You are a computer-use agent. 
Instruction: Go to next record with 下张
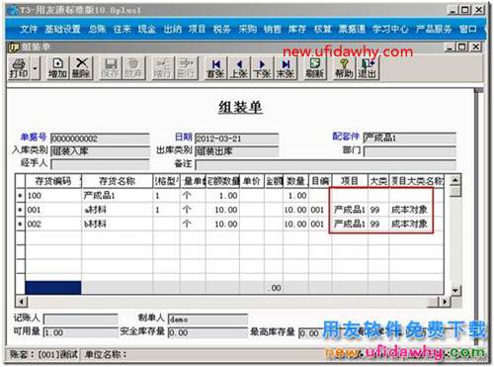[x=262, y=68]
